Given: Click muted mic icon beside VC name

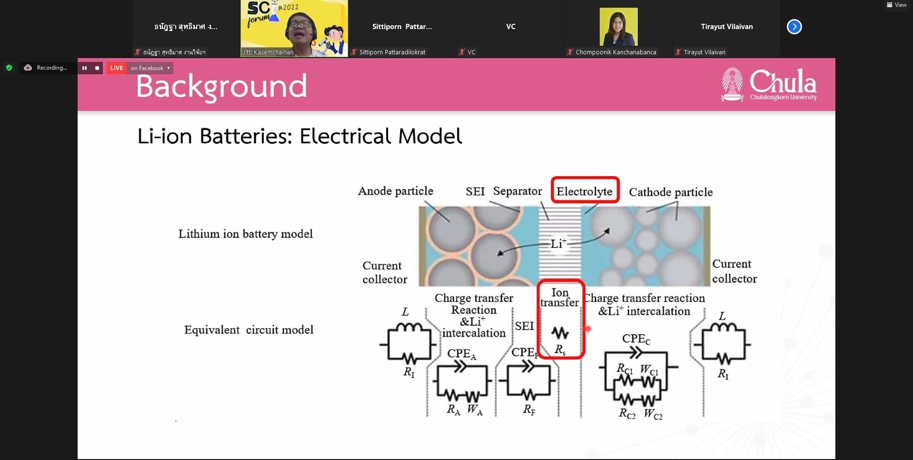Looking at the screenshot, I should tap(462, 52).
